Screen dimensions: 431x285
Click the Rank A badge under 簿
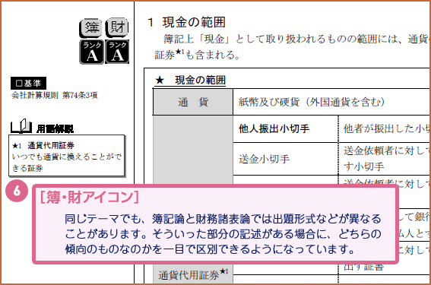91,52
